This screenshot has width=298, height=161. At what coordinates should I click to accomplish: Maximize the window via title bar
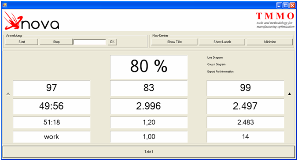[x=286, y=5]
